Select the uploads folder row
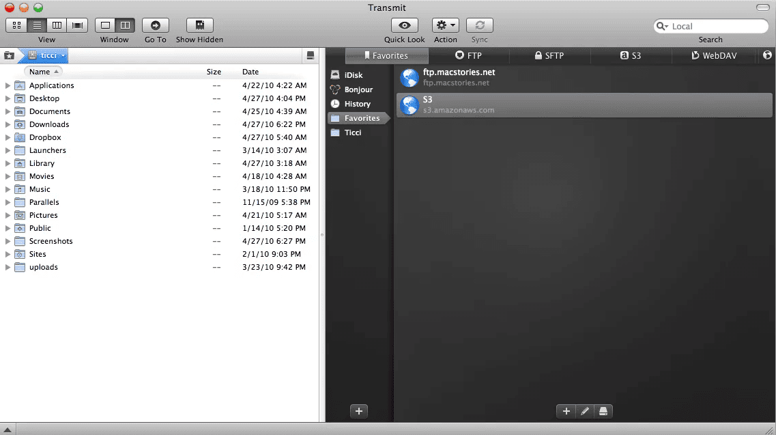The height and width of the screenshot is (435, 776). pos(159,267)
